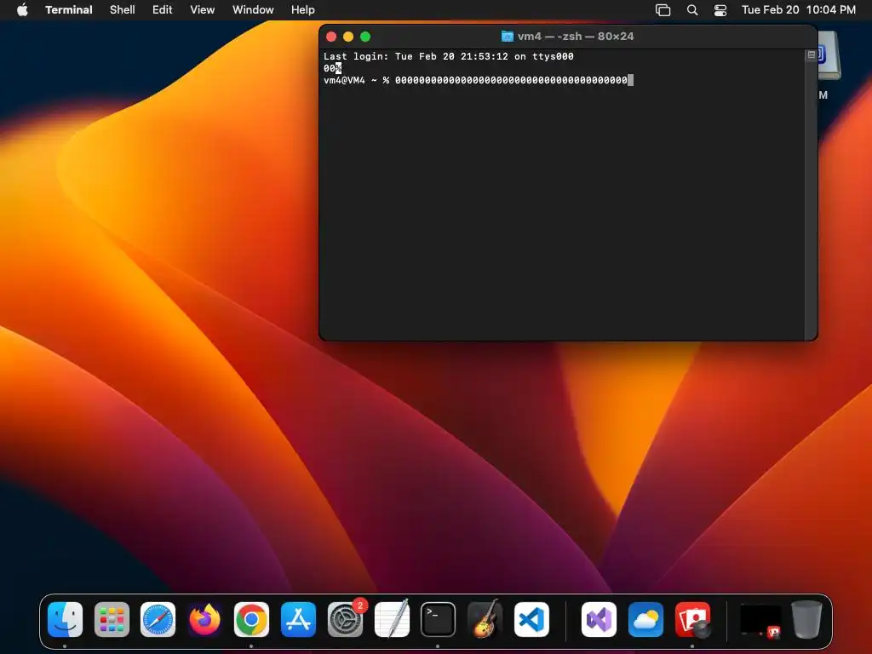This screenshot has height=654, width=872.
Task: Switch to Terminal in the Dock
Action: pos(438,620)
